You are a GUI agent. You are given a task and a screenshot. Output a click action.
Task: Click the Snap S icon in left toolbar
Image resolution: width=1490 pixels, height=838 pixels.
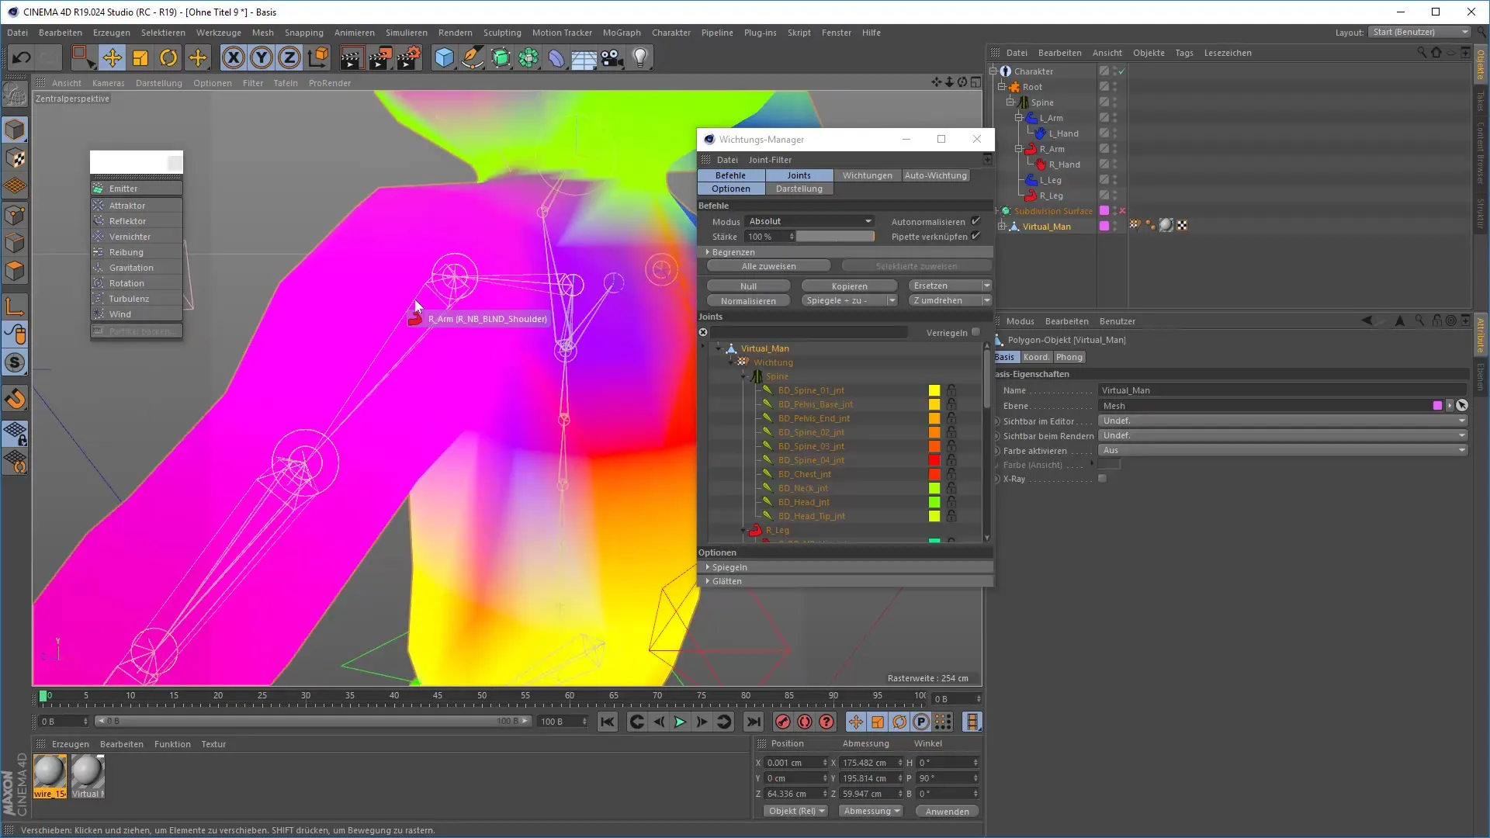coord(16,362)
